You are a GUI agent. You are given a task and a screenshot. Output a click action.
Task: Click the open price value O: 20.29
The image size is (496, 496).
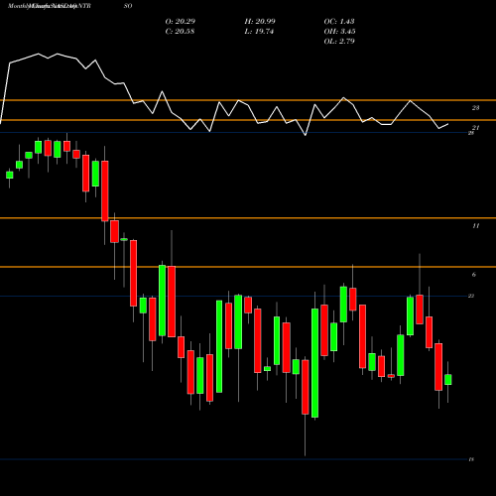coord(181,22)
